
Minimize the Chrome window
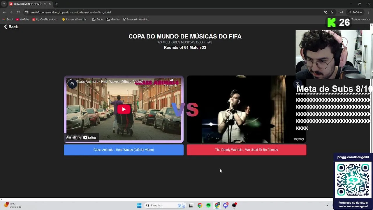pyautogui.click(x=351, y=4)
